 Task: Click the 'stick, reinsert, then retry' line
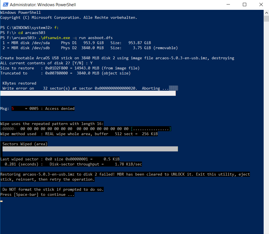point(47,180)
